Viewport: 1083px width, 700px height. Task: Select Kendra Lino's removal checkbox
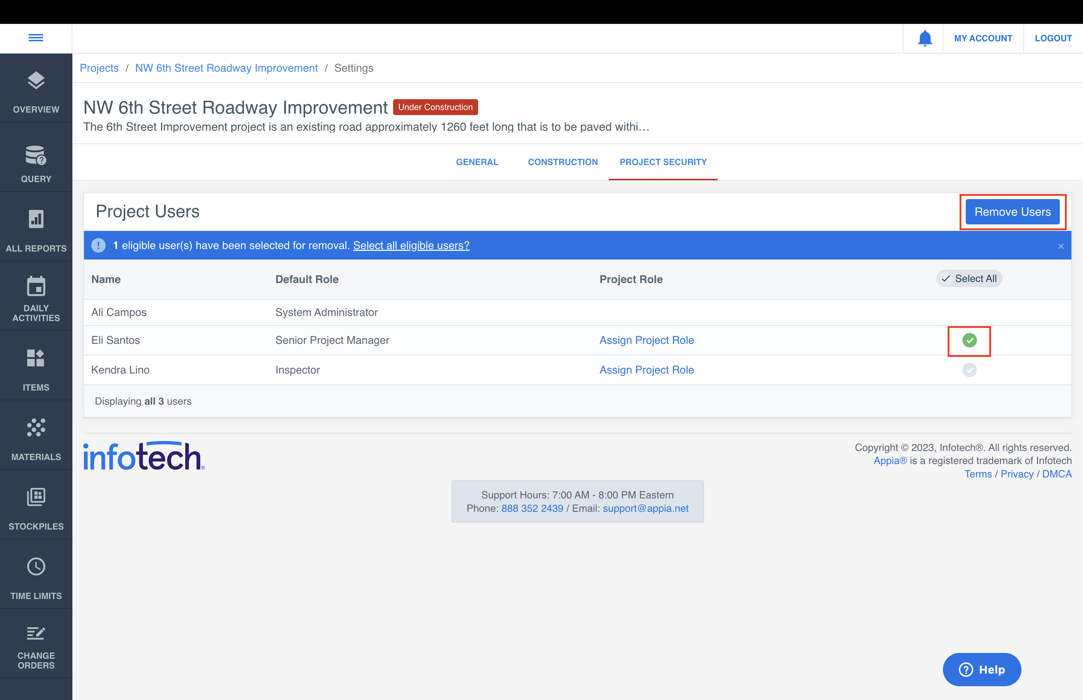[969, 370]
